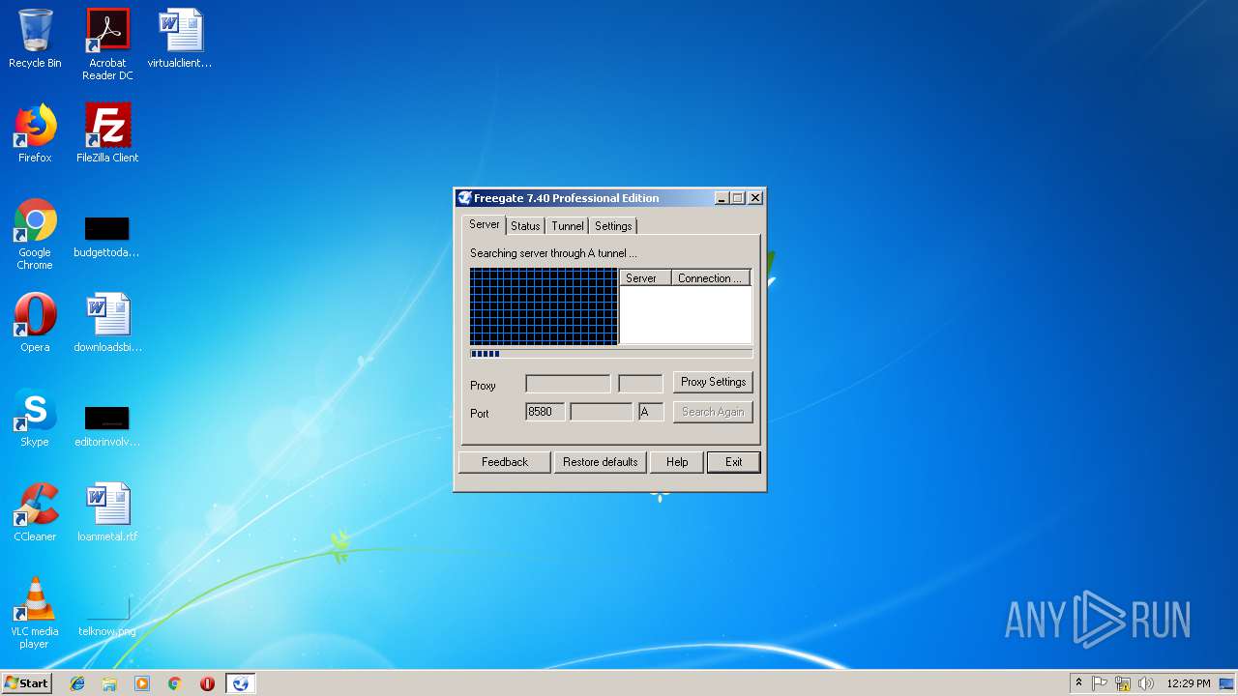Viewport: 1238px width, 696px height.
Task: Click the Opera icon in the taskbar
Action: point(207,683)
